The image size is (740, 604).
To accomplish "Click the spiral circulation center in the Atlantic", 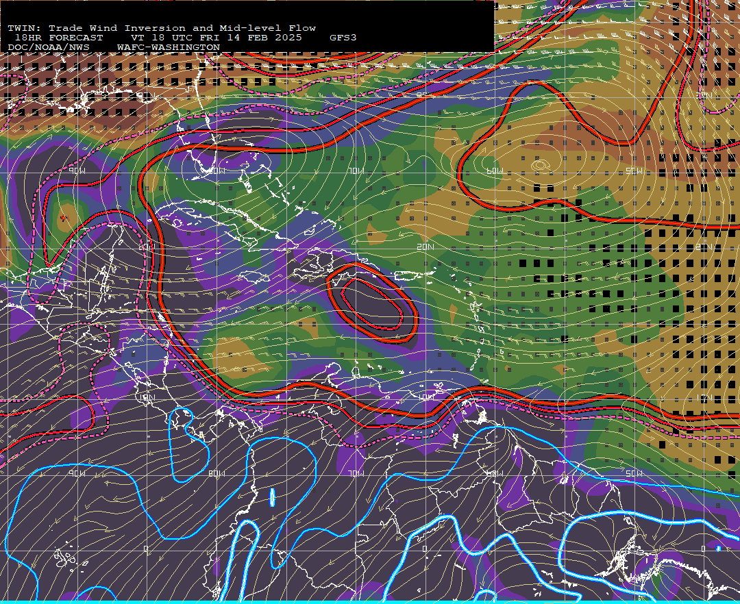I will tap(540, 166).
